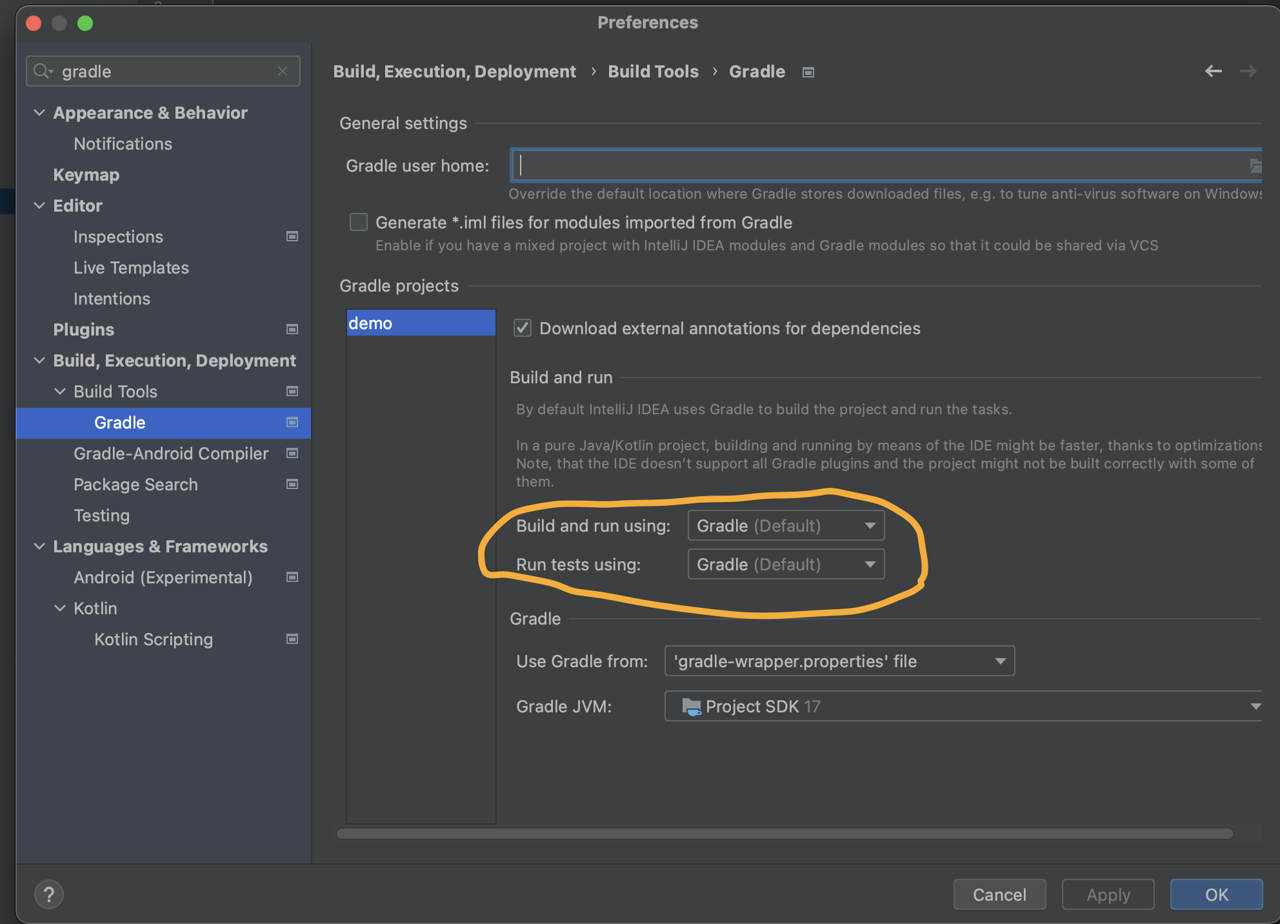Open the Build and run using dropdown
The image size is (1280, 924).
tap(786, 526)
